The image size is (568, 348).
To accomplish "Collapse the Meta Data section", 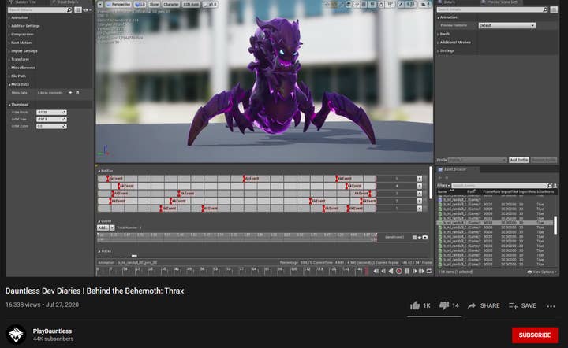I will coord(18,84).
